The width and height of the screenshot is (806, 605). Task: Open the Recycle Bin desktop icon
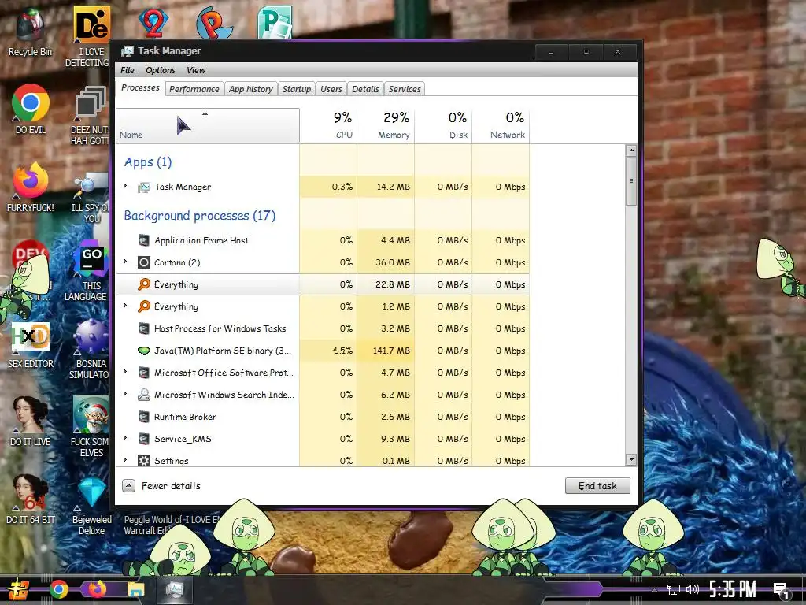pyautogui.click(x=30, y=32)
